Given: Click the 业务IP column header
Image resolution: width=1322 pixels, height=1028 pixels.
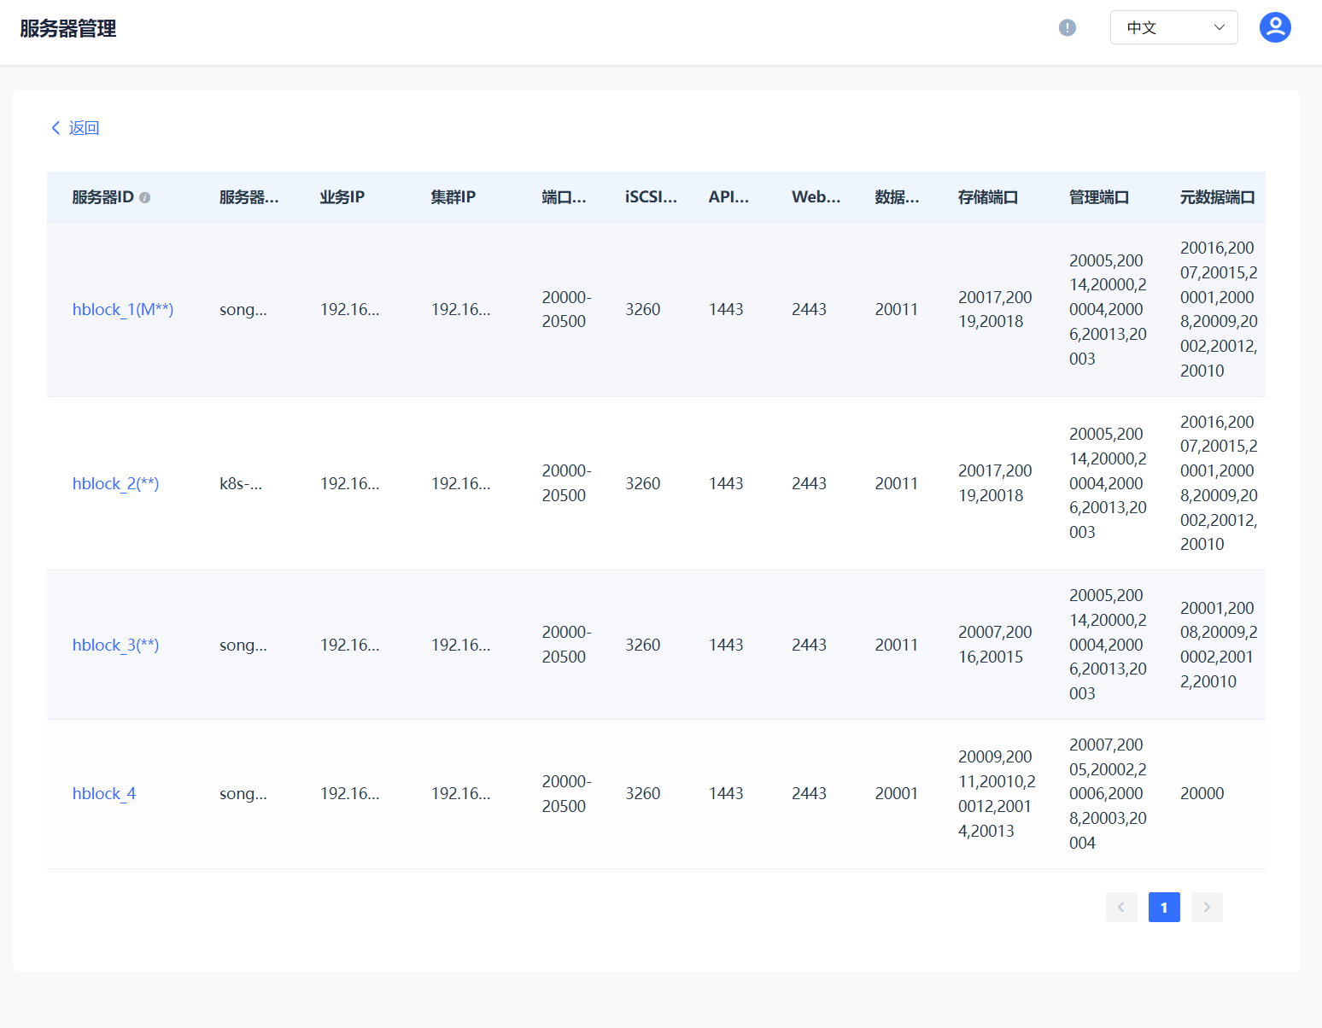Looking at the screenshot, I should pos(342,197).
